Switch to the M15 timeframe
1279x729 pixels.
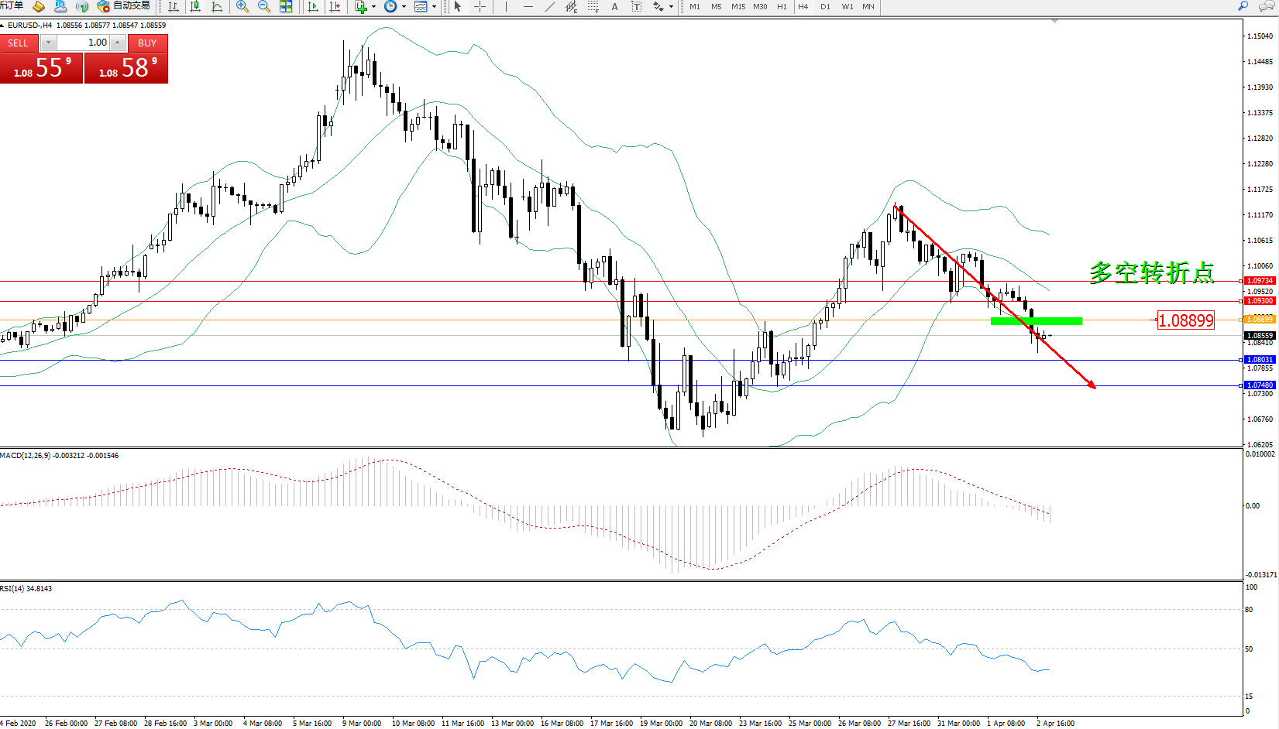[x=738, y=7]
